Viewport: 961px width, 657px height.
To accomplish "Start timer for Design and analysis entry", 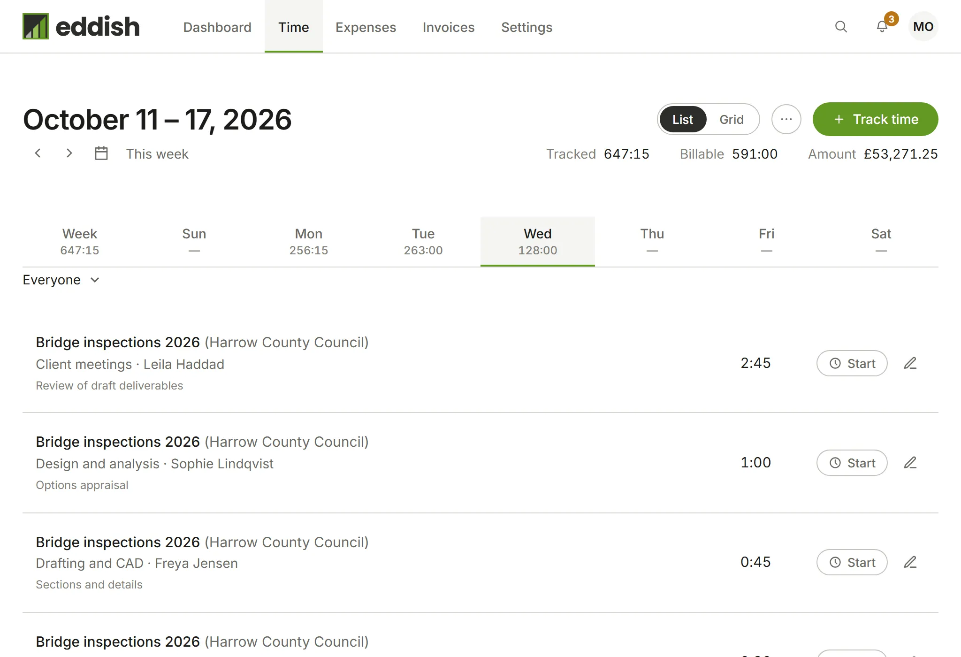I will 852,463.
